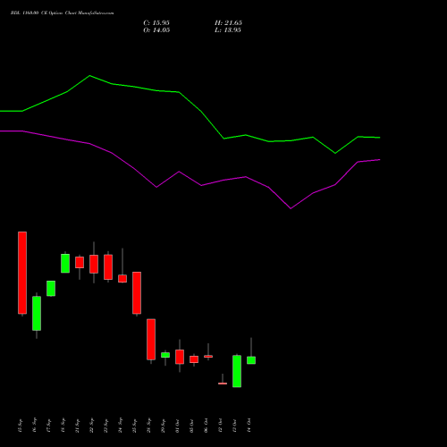Select the 28 Sep date axis label
Screen dimensions: 447x447
149,426
